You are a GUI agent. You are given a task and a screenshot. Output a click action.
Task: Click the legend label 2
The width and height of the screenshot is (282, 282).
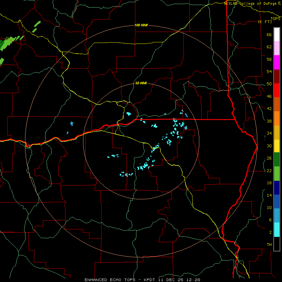[270, 232]
